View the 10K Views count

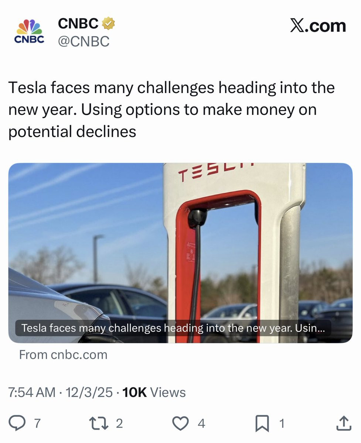point(154,392)
